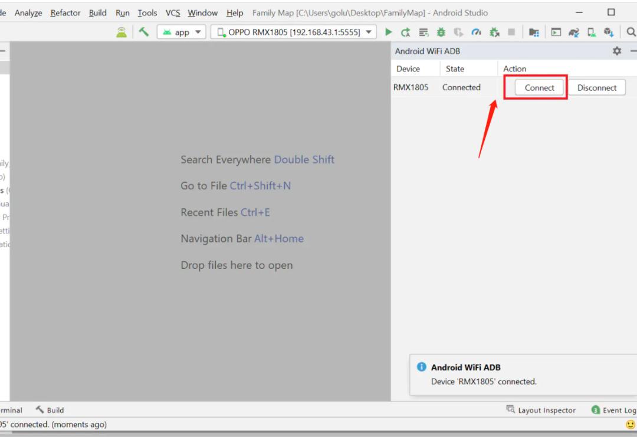Open the Profiler gauge icon
Viewport: 637px width, 437px height.
[476, 32]
